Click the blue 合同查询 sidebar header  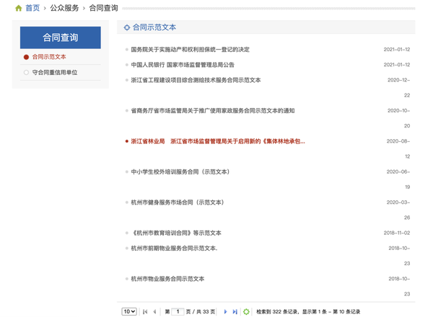61,37
